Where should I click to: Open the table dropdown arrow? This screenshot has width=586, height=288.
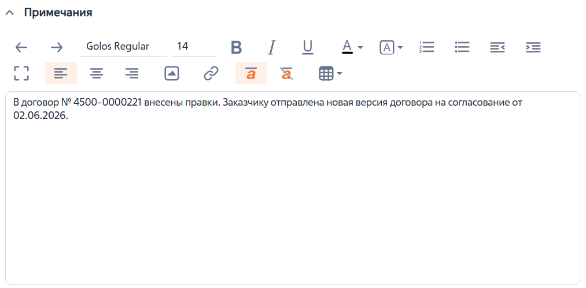(x=340, y=73)
